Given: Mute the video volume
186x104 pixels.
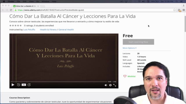Looking at the screenshot, I should (106, 85).
